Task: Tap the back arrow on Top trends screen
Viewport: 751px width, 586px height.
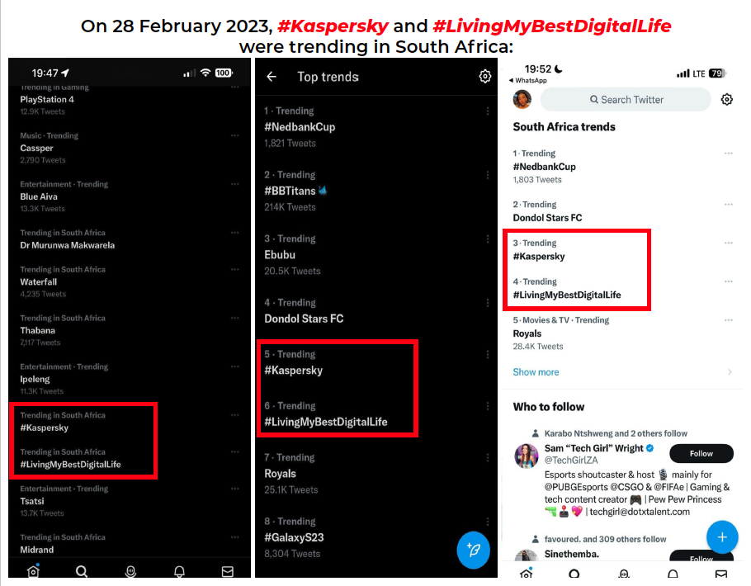Action: coord(272,76)
